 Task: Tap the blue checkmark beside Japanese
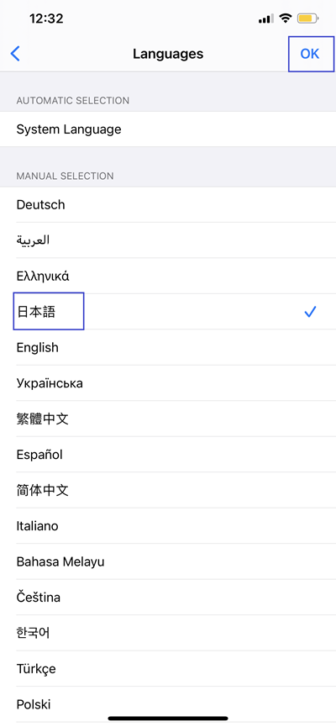tap(310, 312)
